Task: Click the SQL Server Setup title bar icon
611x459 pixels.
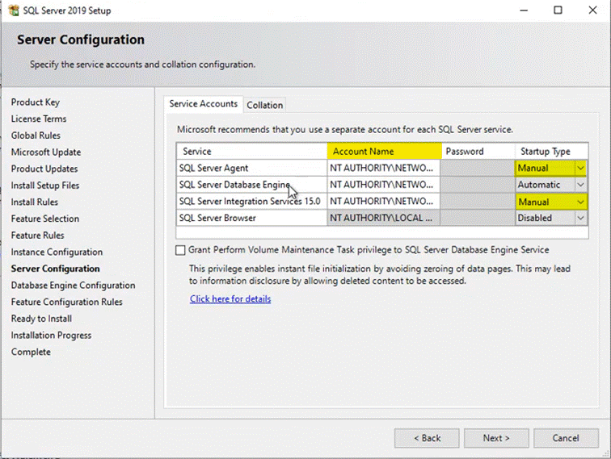Action: [x=14, y=10]
